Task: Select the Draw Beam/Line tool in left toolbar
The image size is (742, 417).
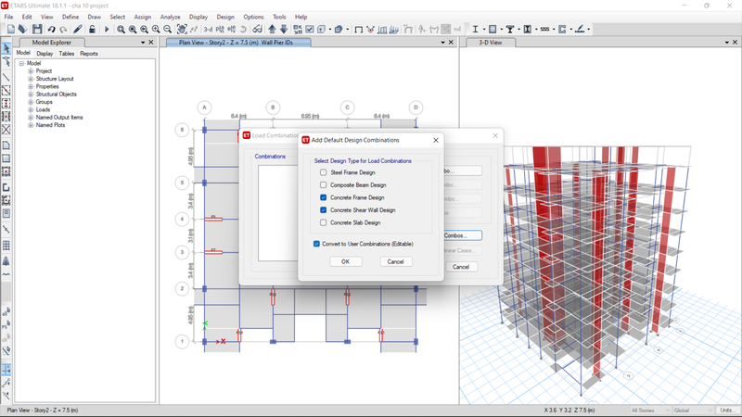Action: coord(6,77)
